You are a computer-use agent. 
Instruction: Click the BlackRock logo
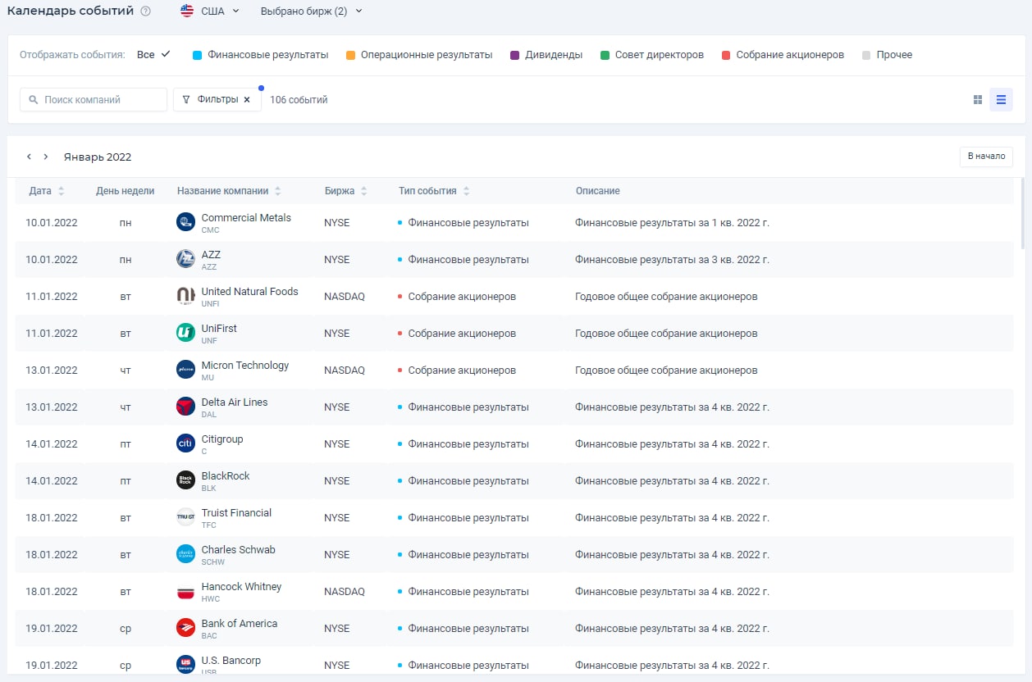click(x=186, y=480)
